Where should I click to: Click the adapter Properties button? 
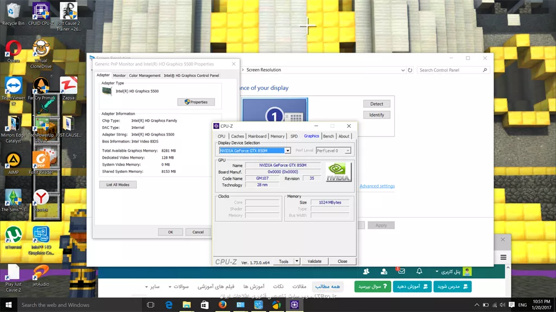(196, 102)
